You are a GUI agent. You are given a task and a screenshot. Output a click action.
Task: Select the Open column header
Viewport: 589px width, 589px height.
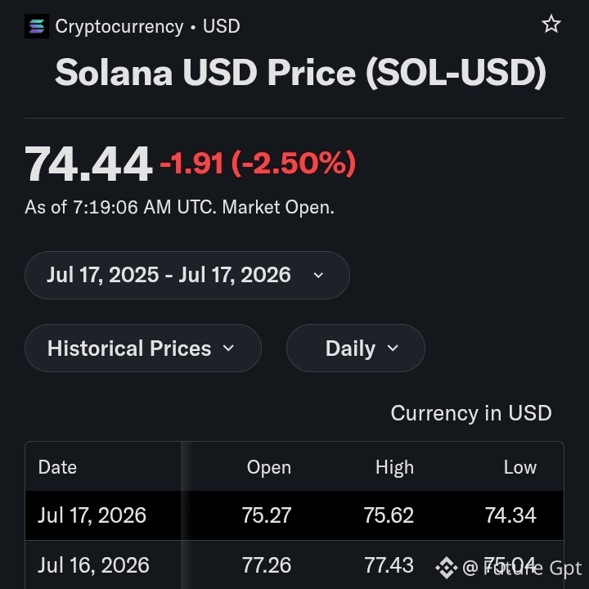269,468
